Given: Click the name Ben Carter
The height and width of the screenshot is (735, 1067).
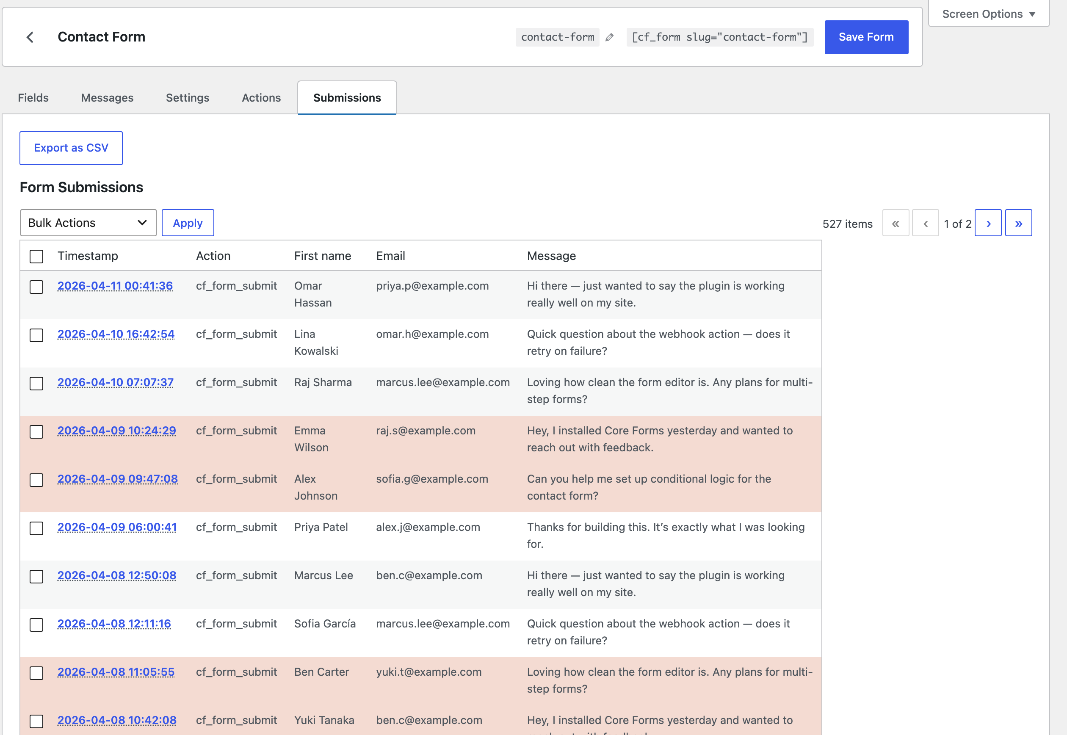Looking at the screenshot, I should (321, 672).
